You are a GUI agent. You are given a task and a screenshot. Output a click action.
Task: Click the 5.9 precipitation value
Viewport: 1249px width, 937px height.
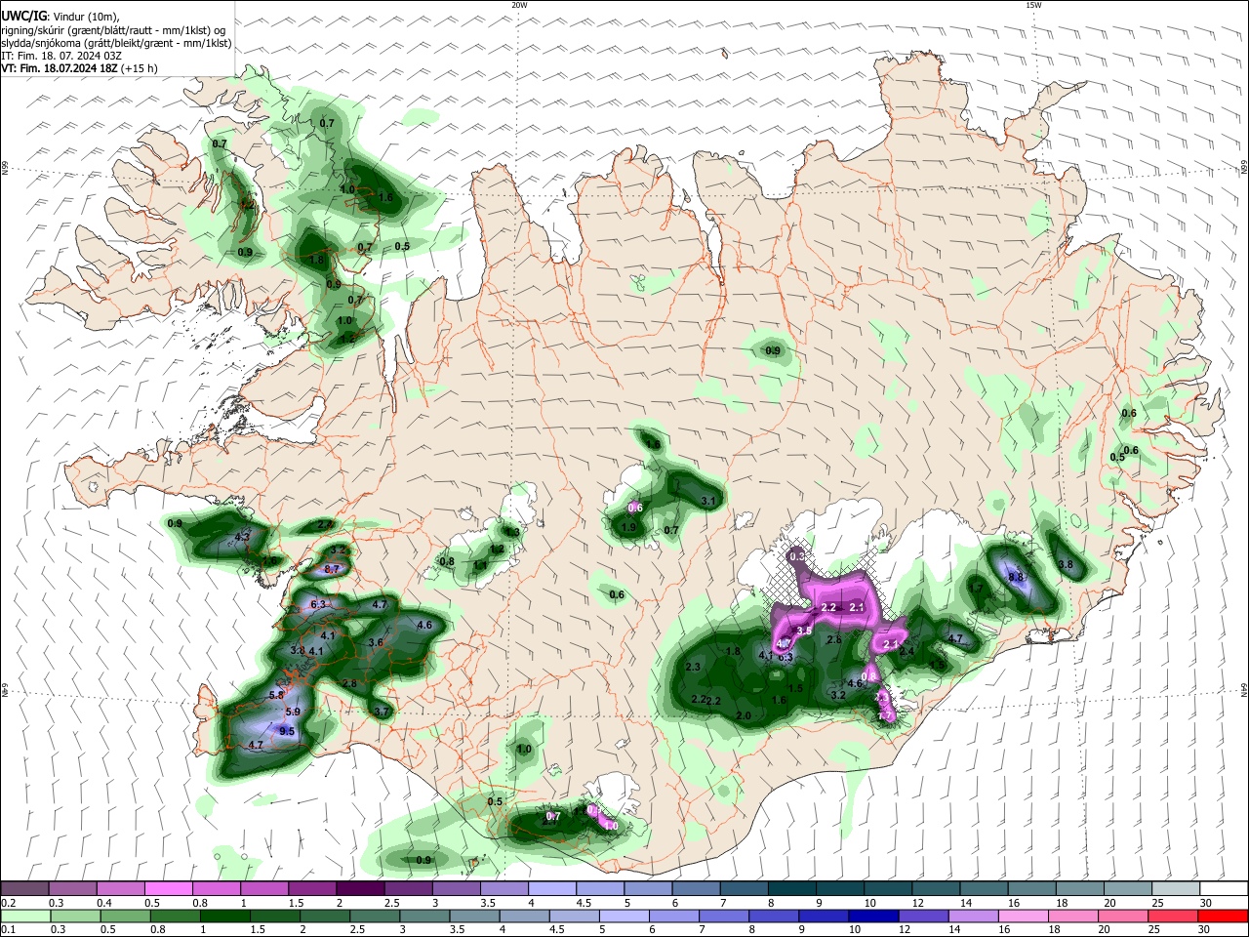pos(293,713)
